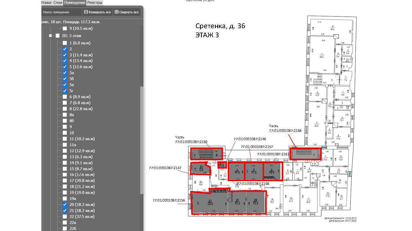Tick the checkbox for 7 (6.8 кв.м)
The width and height of the screenshot is (412, 231).
coord(65,103)
